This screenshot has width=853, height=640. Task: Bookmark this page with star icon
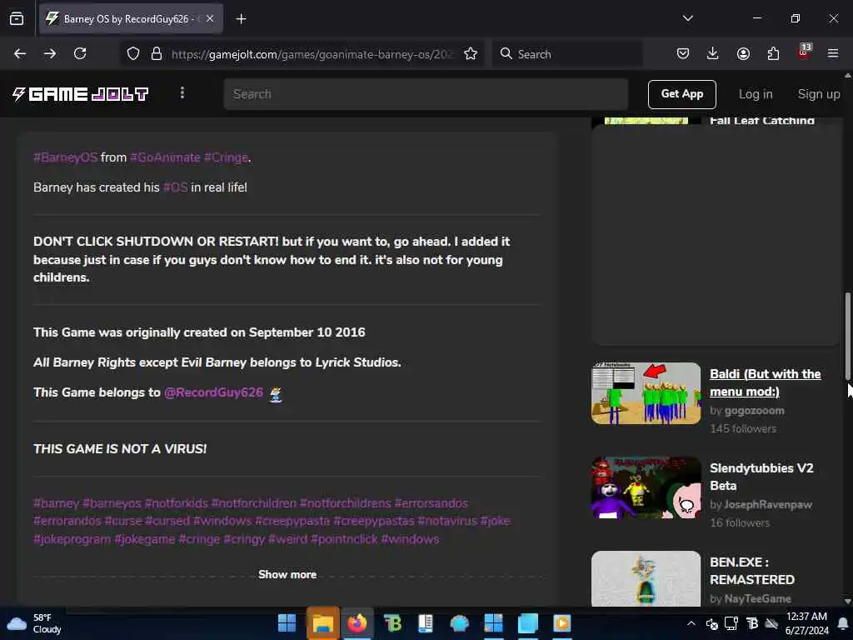pos(471,54)
